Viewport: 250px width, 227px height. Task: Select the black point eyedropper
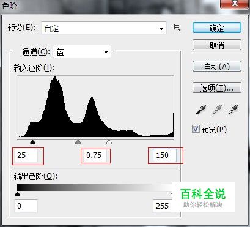pos(201,110)
